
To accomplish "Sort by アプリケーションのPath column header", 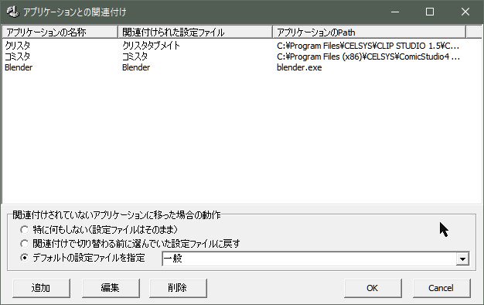I will coord(369,33).
